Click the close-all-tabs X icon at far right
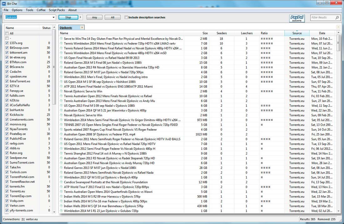 click(338, 27)
